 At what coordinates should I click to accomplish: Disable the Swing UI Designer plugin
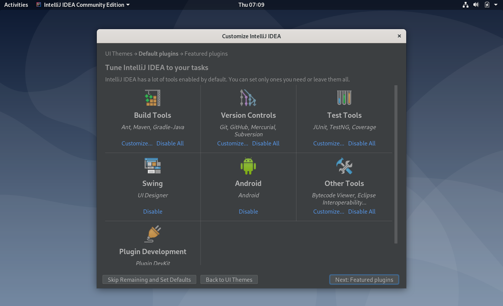(153, 211)
